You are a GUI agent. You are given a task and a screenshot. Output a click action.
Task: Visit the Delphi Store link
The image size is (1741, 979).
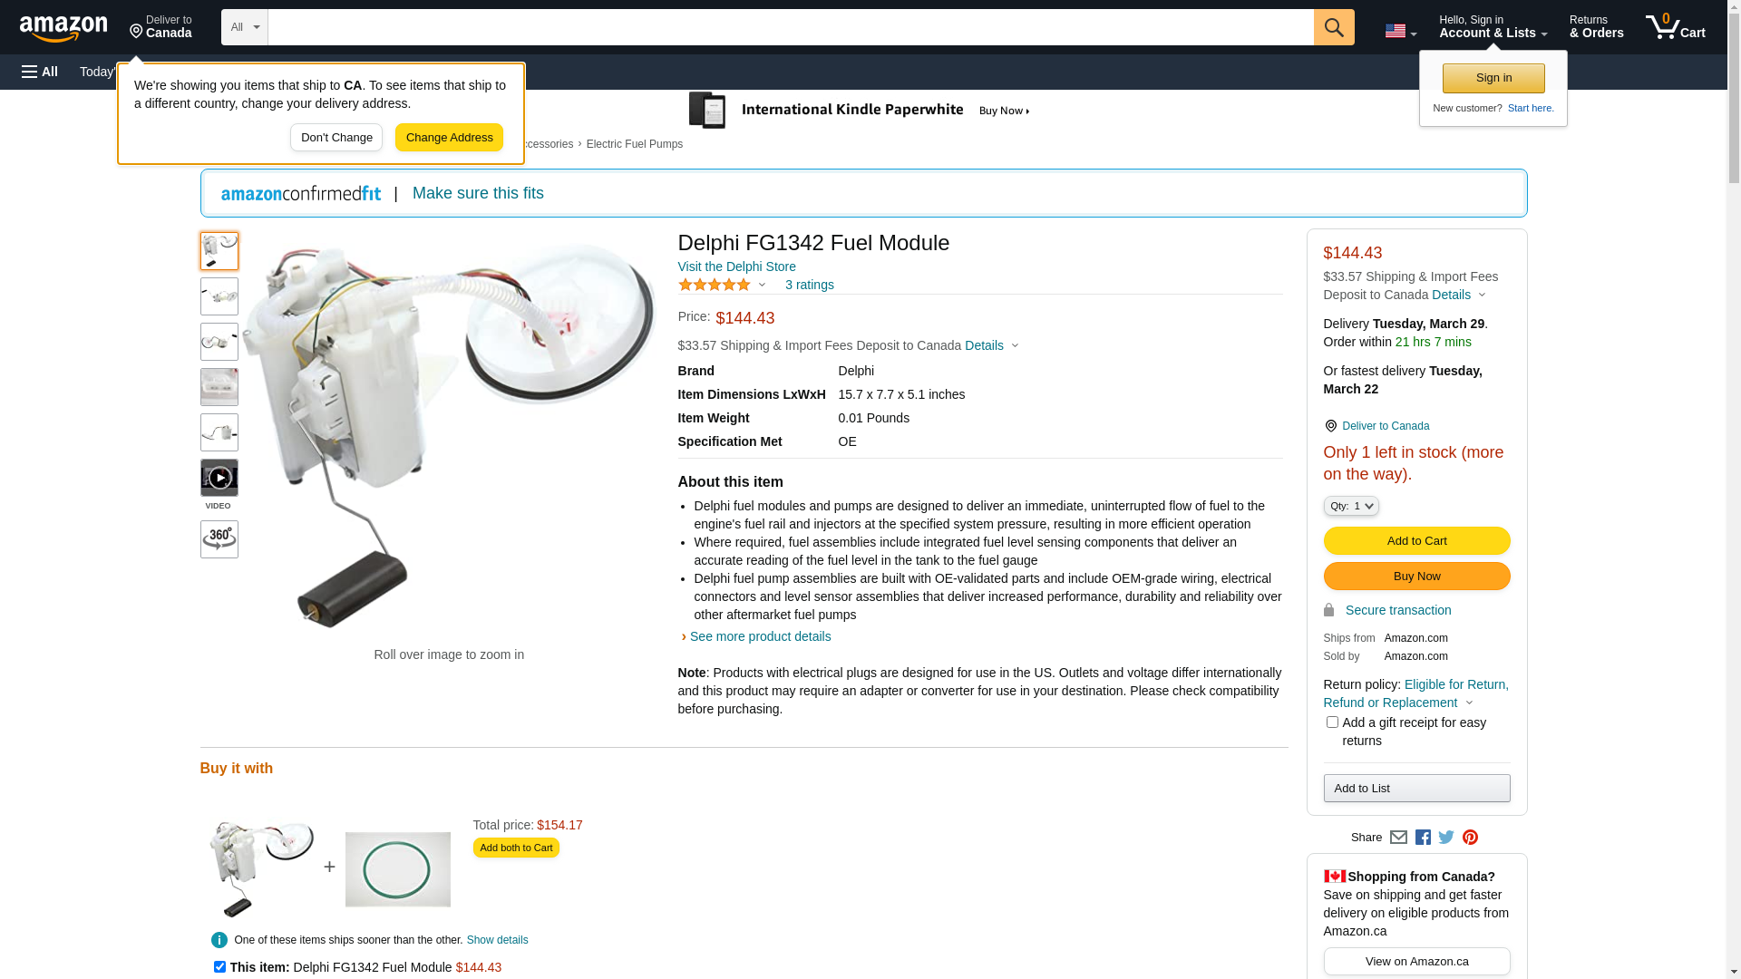(737, 267)
